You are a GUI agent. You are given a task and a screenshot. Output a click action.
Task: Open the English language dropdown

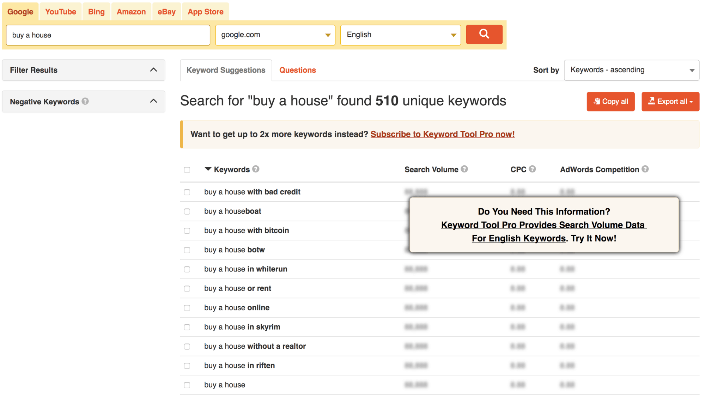tap(400, 35)
